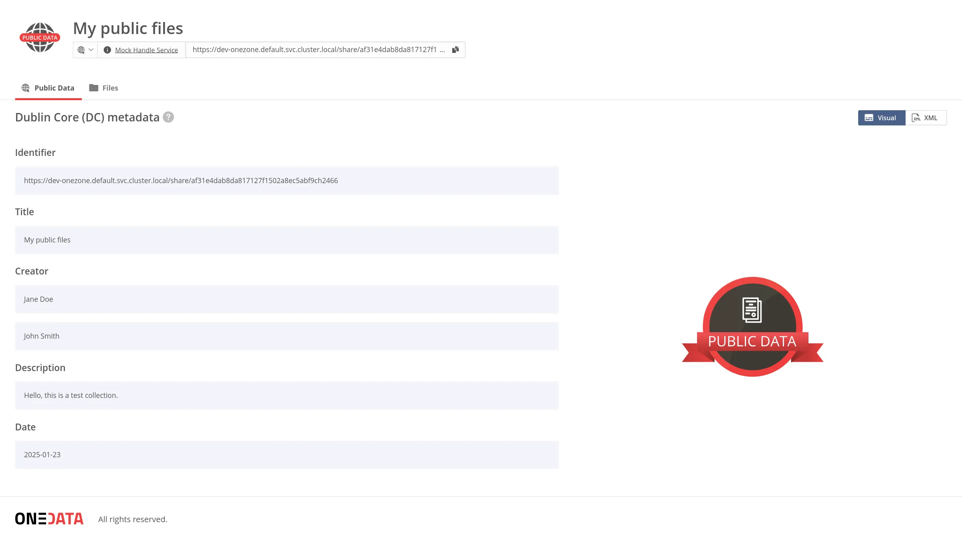Open the Mock Handle Service link
Viewport: 962px width, 541px height.
(x=146, y=50)
